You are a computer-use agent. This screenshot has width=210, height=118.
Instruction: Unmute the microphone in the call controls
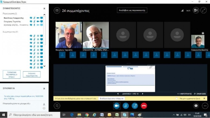click(x=125, y=106)
